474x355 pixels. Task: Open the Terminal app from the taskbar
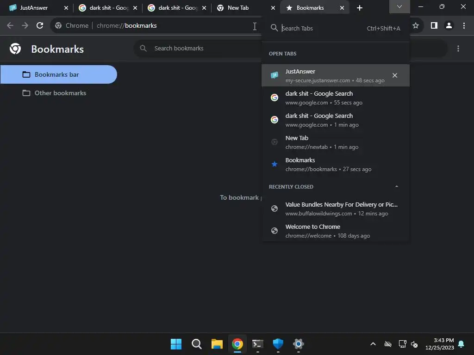click(x=257, y=344)
